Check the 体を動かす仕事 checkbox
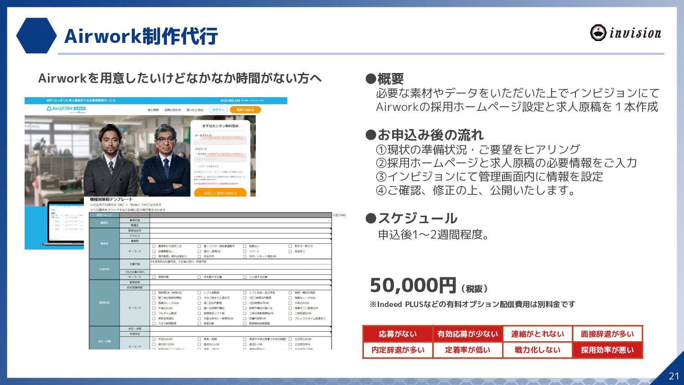 coord(199,277)
